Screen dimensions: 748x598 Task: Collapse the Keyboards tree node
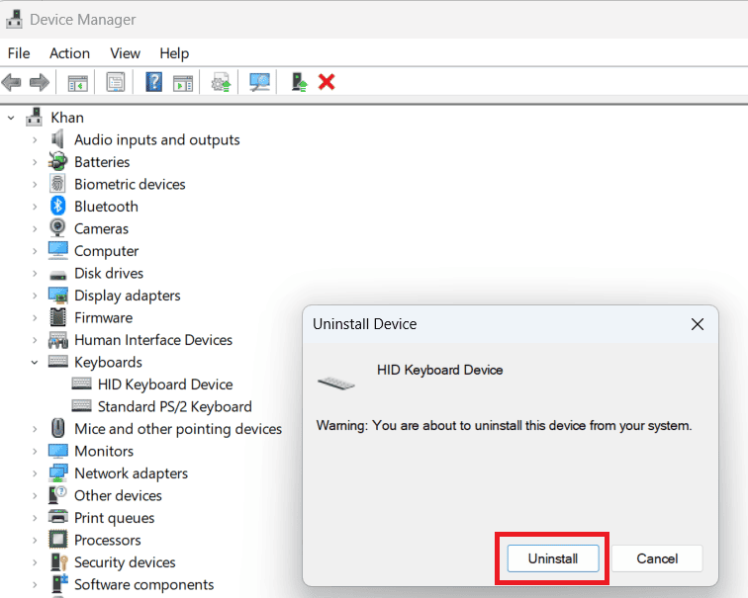[x=35, y=363]
